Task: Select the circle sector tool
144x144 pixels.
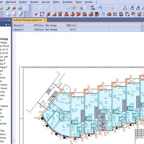Action: [73, 14]
